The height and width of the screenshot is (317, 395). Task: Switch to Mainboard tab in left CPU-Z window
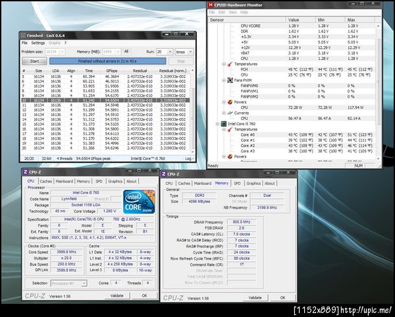(x=65, y=181)
